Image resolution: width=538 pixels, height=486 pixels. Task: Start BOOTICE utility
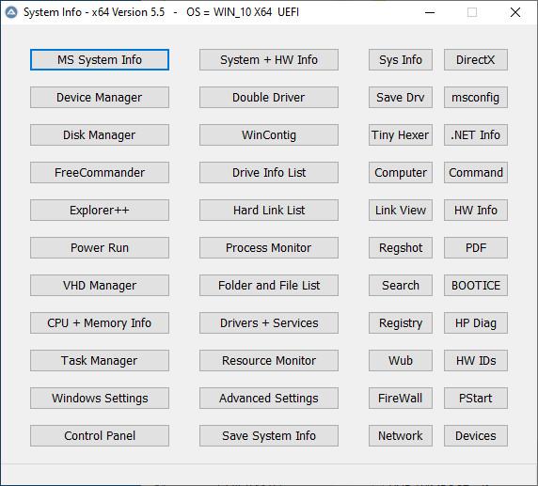coord(476,286)
